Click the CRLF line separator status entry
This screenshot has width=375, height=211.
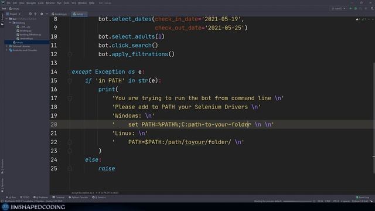coord(328,201)
